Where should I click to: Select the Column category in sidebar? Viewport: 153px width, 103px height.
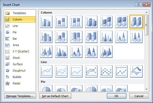pyautogui.click(x=20, y=19)
